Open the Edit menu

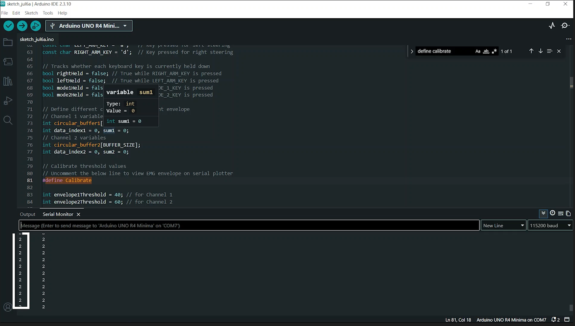[16, 13]
